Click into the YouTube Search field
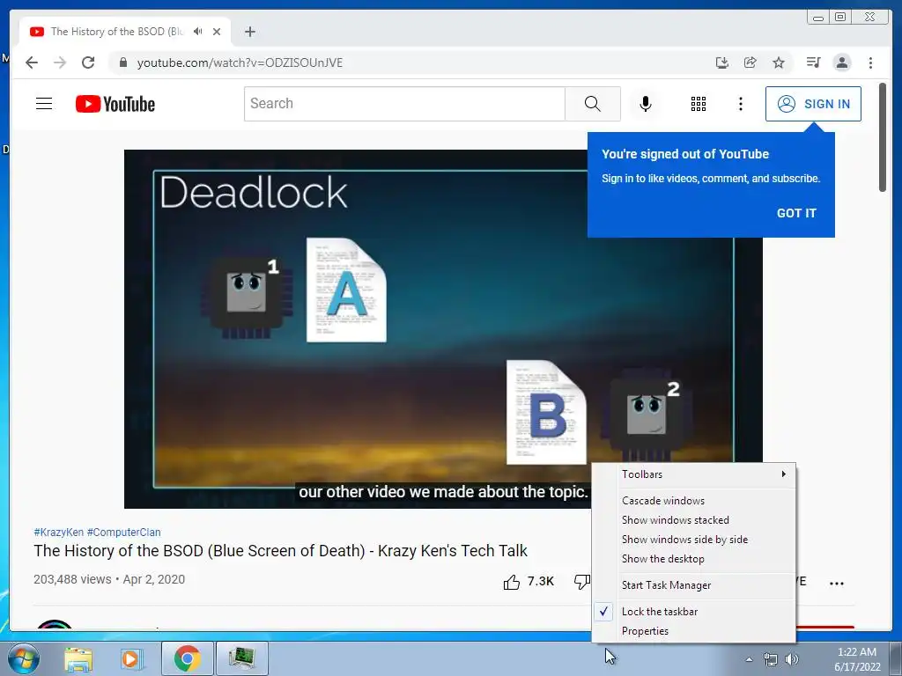This screenshot has height=676, width=902. (x=404, y=104)
